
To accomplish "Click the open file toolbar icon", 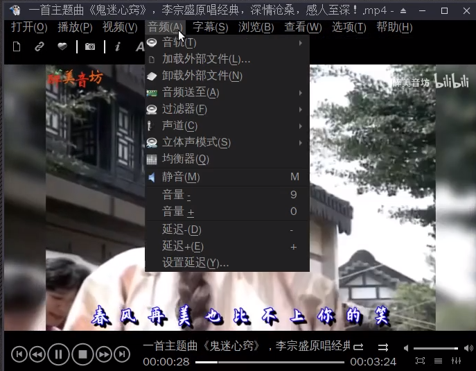I will pos(17,46).
